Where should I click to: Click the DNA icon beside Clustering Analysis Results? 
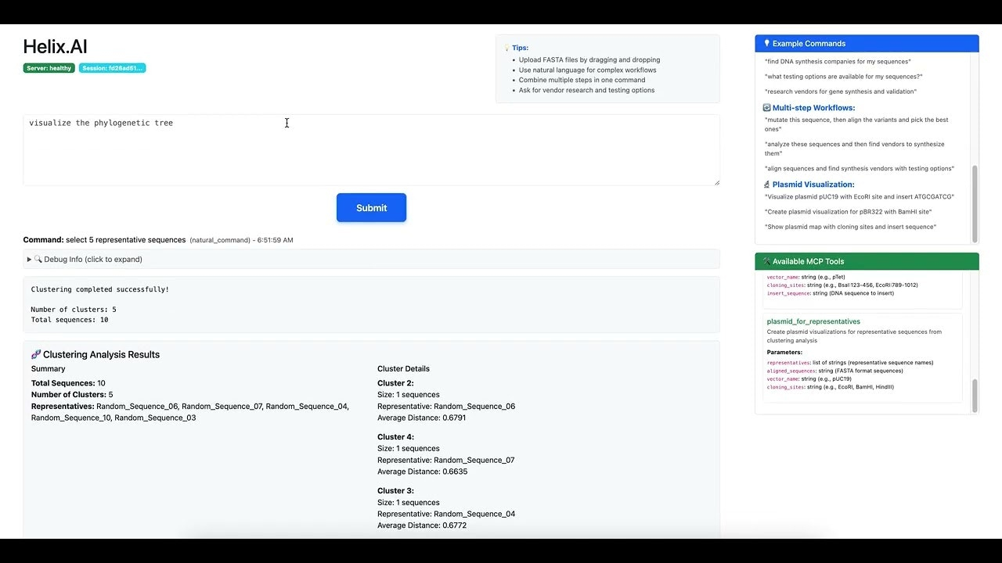[x=36, y=354]
